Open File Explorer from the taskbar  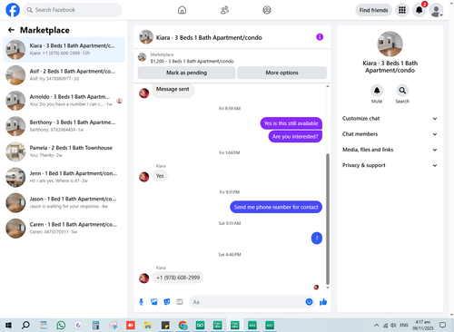point(148,326)
